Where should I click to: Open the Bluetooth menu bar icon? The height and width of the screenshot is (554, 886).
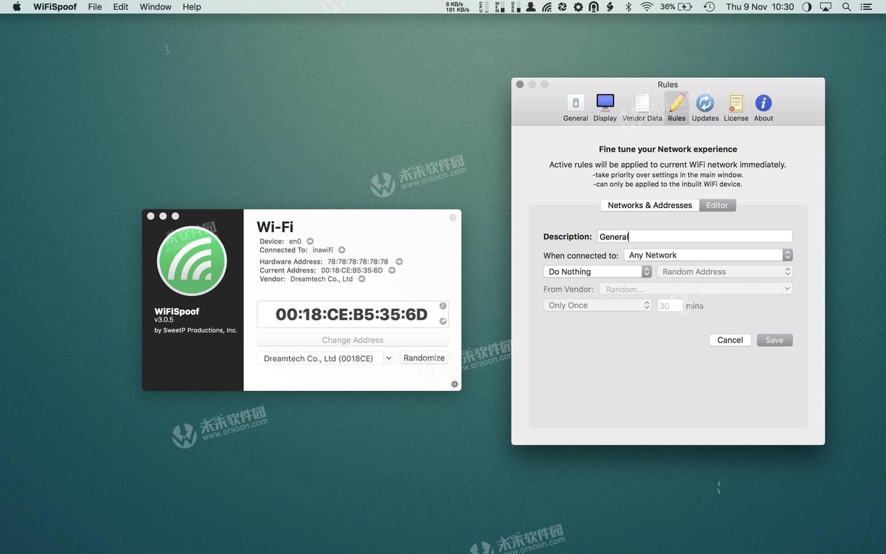pos(627,6)
